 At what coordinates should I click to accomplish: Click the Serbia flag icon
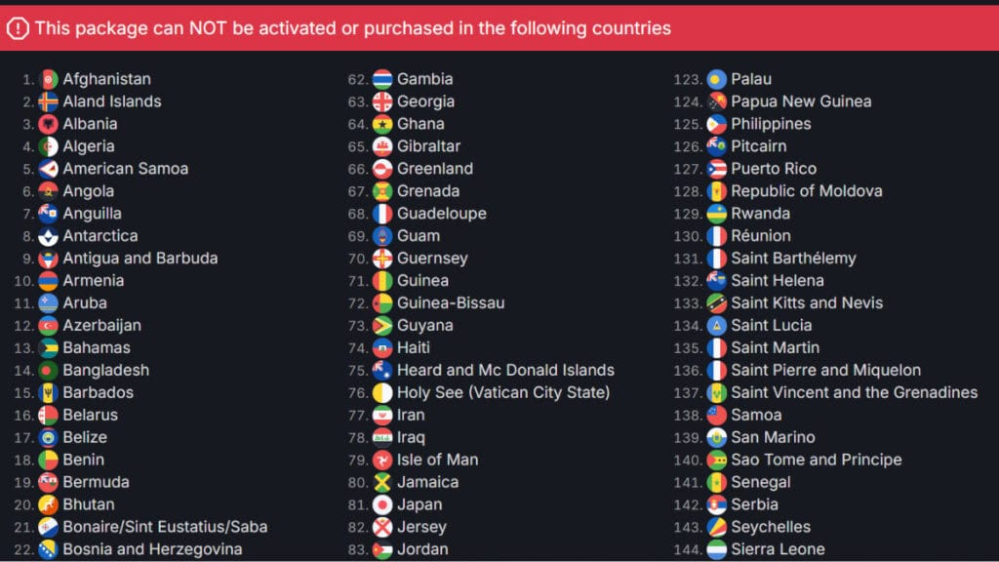coord(718,504)
